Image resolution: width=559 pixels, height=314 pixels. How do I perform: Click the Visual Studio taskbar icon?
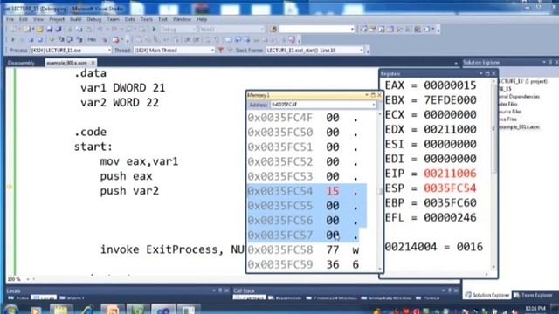pos(163,310)
